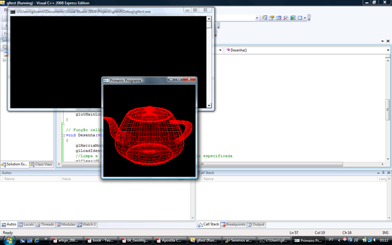Viewport: 392px width, 245px height.
Task: Click the Show Desktop quick launch icon
Action: [30, 241]
